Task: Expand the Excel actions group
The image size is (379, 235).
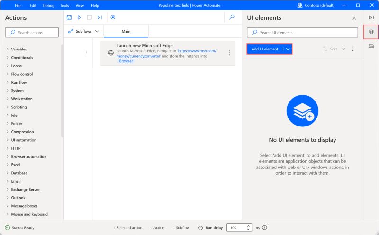Action: (8, 165)
